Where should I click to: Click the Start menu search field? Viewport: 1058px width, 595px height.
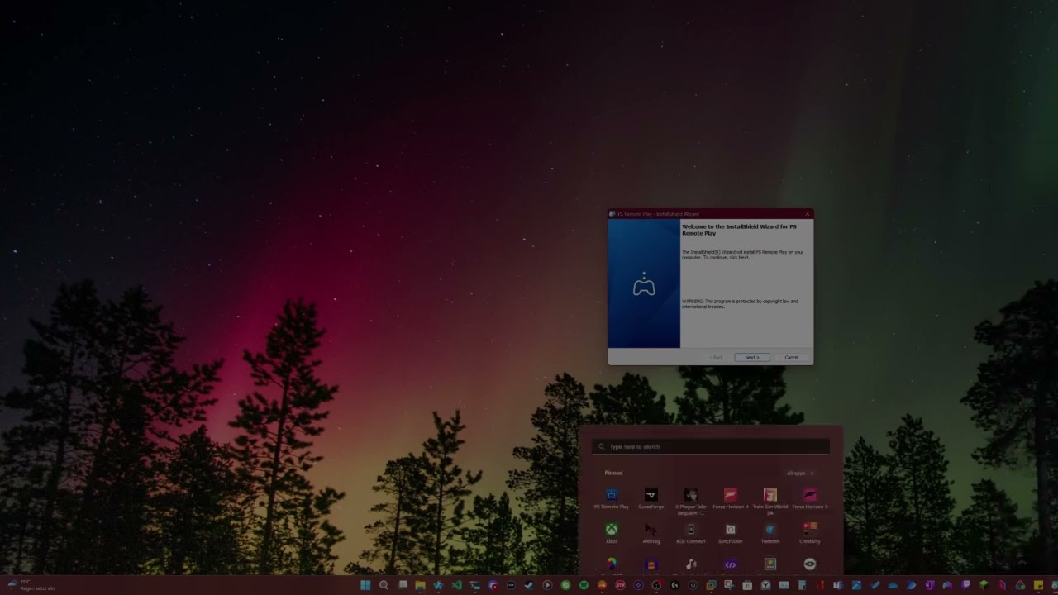(711, 446)
